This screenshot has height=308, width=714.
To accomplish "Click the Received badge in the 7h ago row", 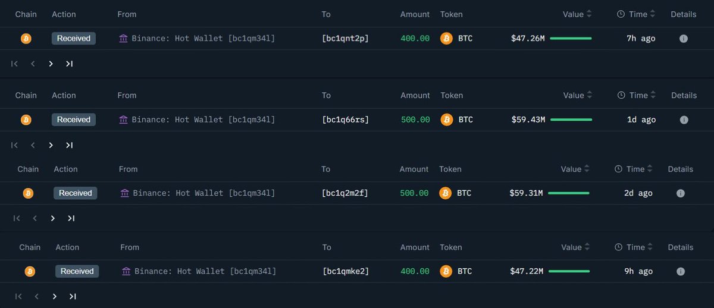I will coord(74,39).
